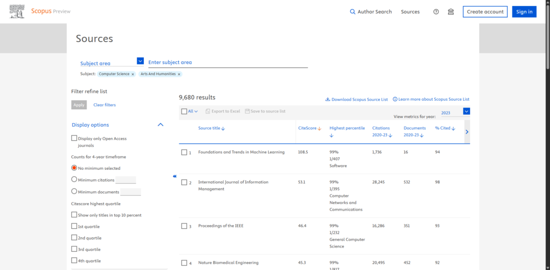Viewport: 550px width, 270px height.
Task: Sort by % Cited arrow
Action: (453, 129)
